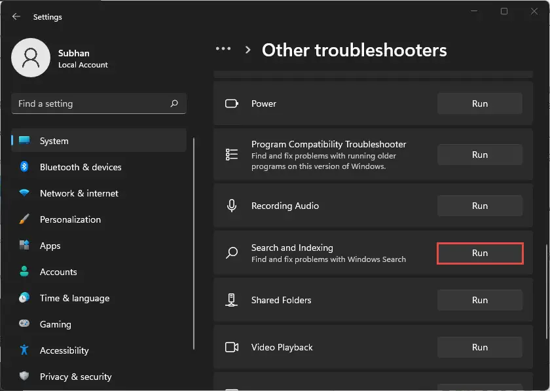Run the Program Compatibility Troubleshooter

pos(479,155)
